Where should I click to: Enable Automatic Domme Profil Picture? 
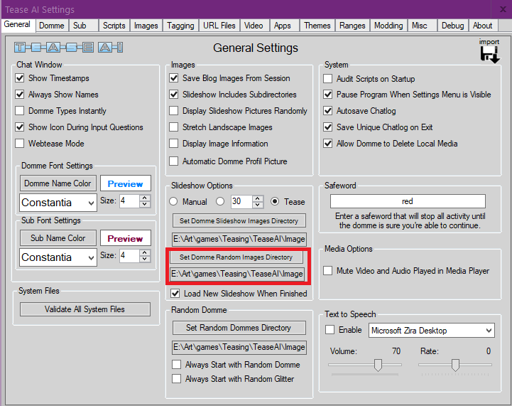(x=174, y=161)
